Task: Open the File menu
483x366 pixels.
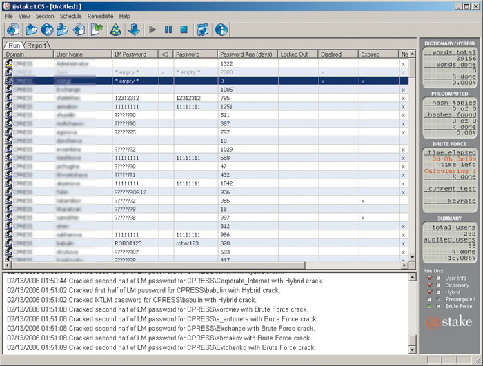Action: [8, 17]
